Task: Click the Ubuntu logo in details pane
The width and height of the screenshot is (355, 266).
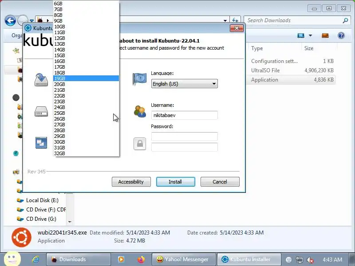Action: [x=21, y=237]
